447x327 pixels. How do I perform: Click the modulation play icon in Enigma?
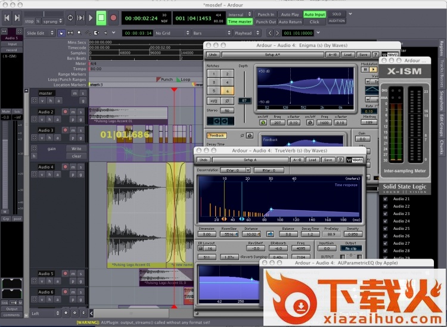tap(373, 70)
